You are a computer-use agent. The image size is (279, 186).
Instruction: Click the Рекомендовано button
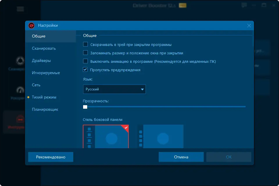pyautogui.click(x=51, y=157)
